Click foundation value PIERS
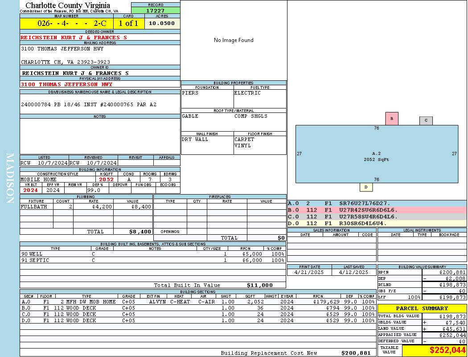 190,93
